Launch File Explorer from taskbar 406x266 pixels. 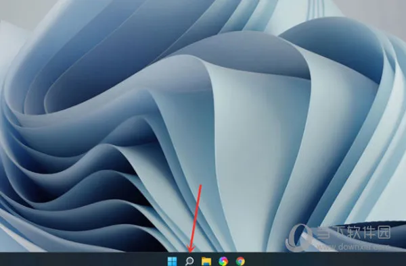[x=206, y=261]
